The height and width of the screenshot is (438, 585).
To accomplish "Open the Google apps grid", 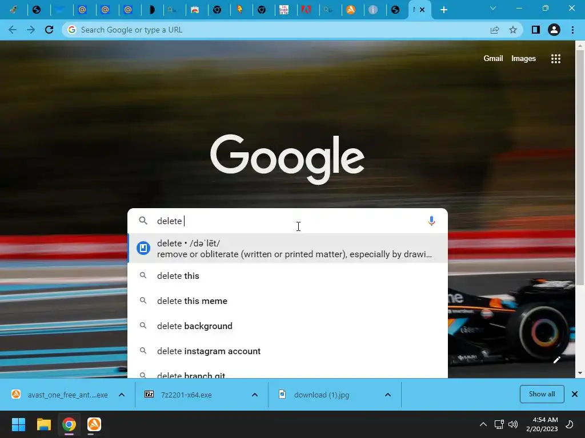I will [555, 59].
